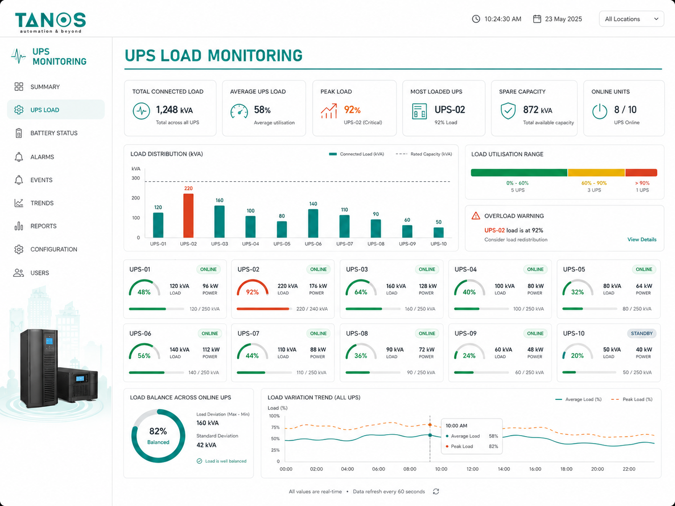The width and height of the screenshot is (675, 506).
Task: Click the UPS-08 36% gauge
Action: coord(361,352)
